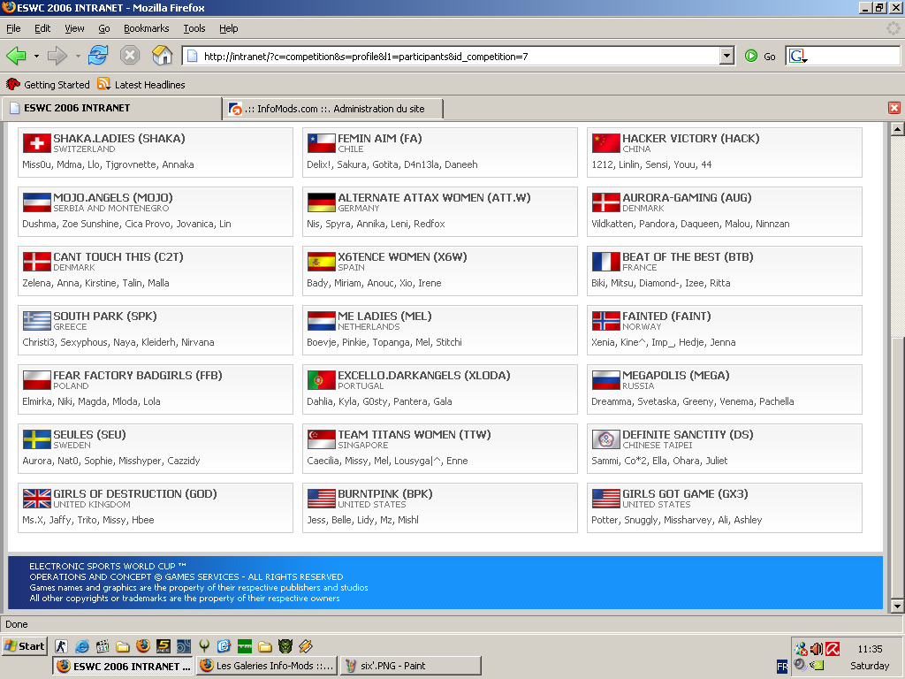Reload the page with the Refresh icon
This screenshot has width=905, height=679.
[x=98, y=56]
